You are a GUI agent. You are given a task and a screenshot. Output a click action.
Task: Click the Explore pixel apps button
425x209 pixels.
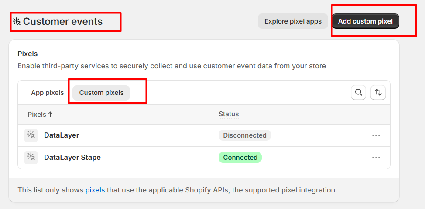293,21
